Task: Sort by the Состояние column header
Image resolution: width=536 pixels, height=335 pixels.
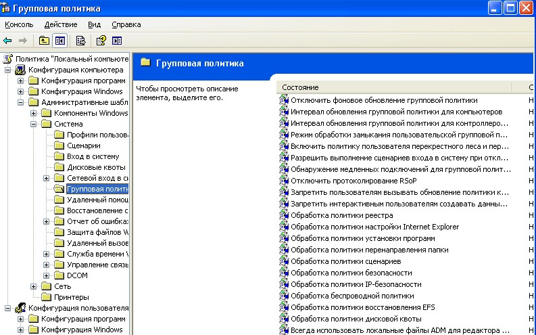Action: coord(394,87)
